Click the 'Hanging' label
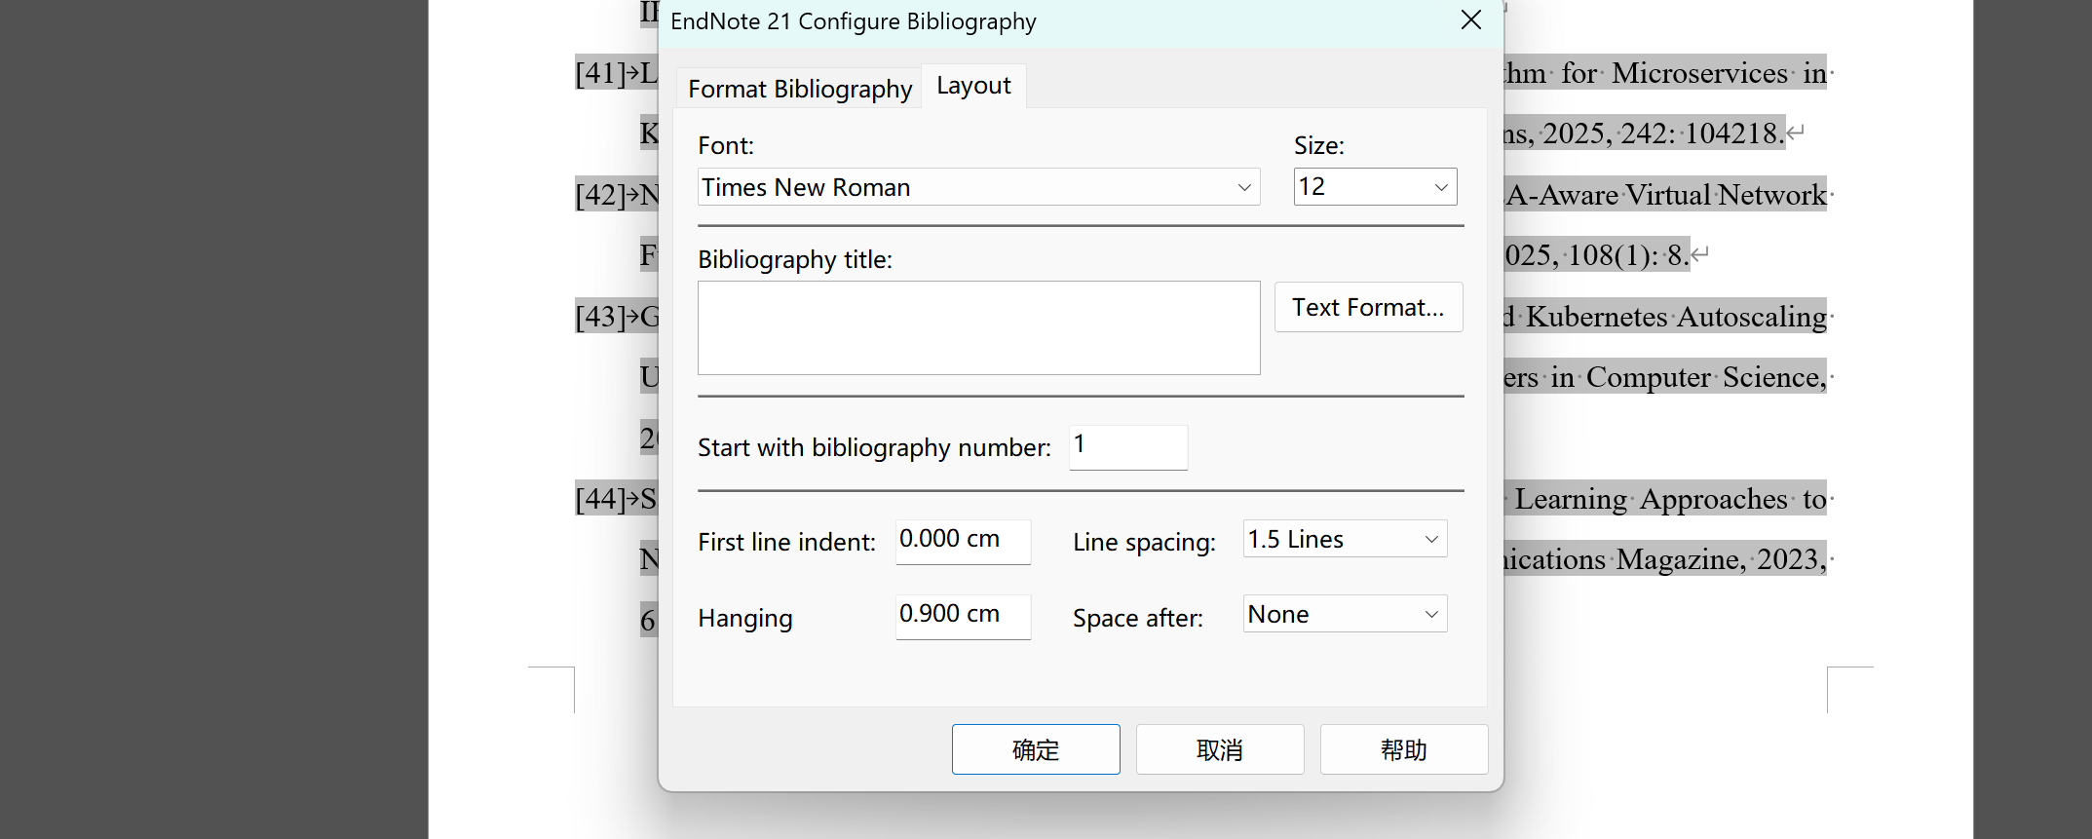 click(745, 619)
